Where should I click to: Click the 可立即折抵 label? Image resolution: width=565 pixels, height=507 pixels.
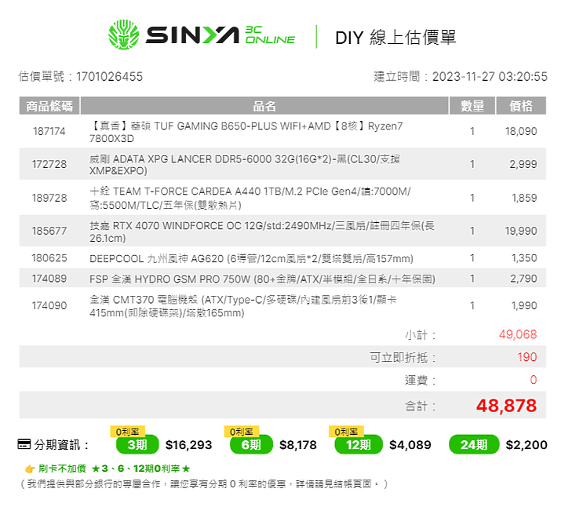[403, 358]
